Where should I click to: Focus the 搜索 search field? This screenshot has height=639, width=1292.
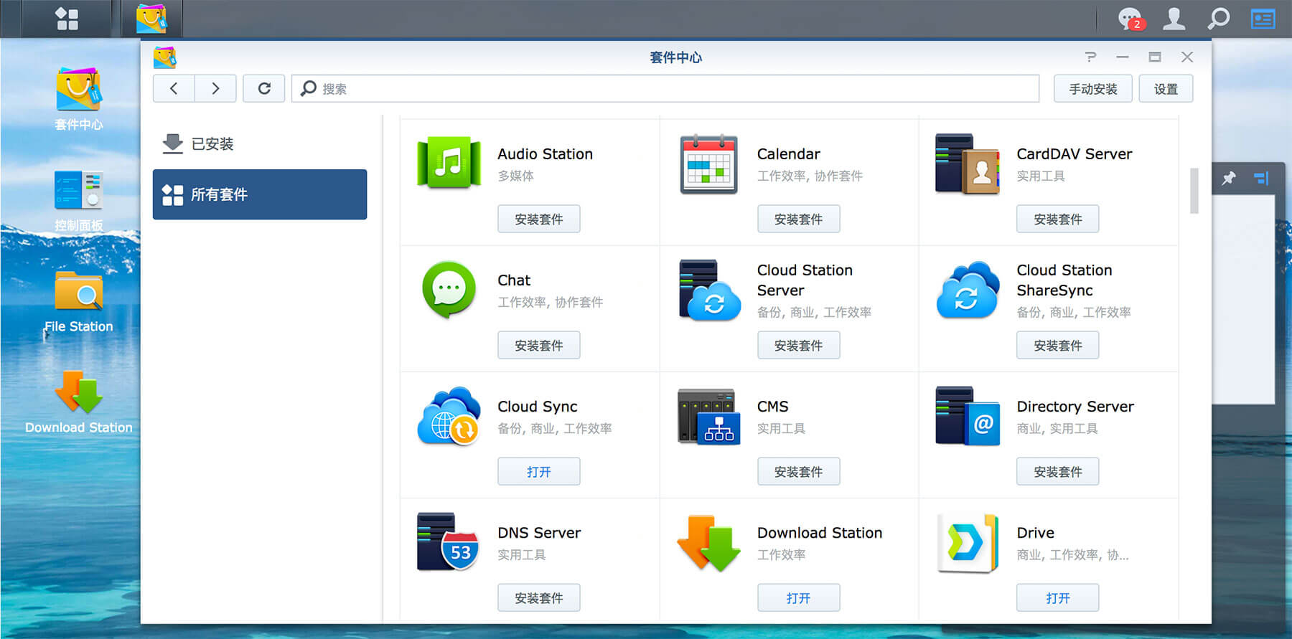coord(665,88)
